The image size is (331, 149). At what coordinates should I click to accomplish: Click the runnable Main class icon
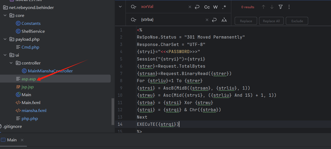[18, 95]
